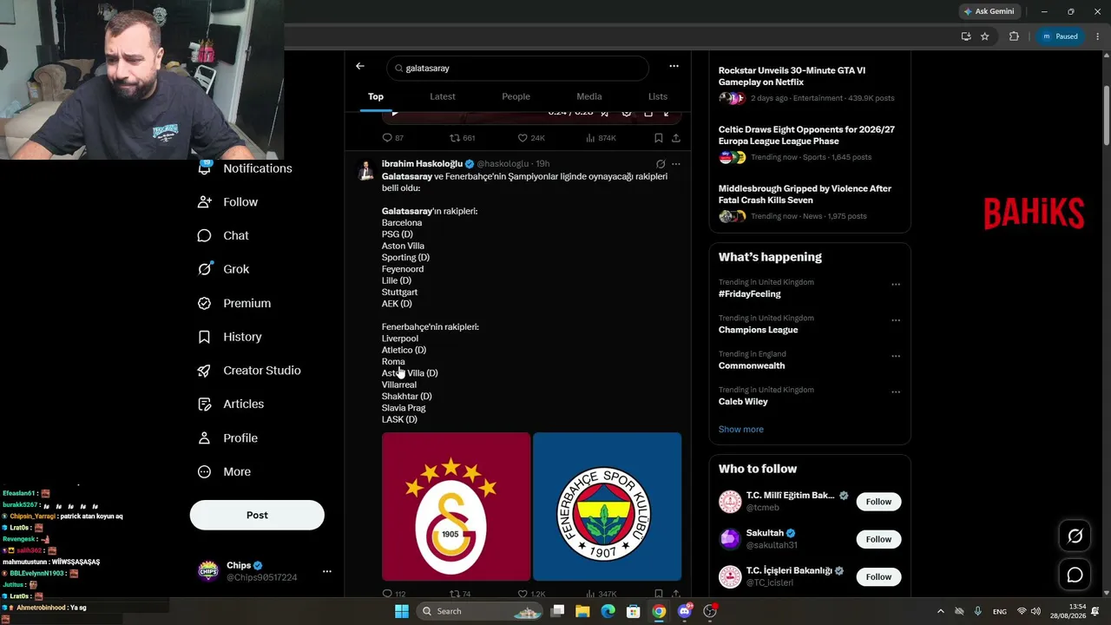Go to Premium in the sidebar
Viewport: 1111px width, 625px height.
click(x=234, y=303)
